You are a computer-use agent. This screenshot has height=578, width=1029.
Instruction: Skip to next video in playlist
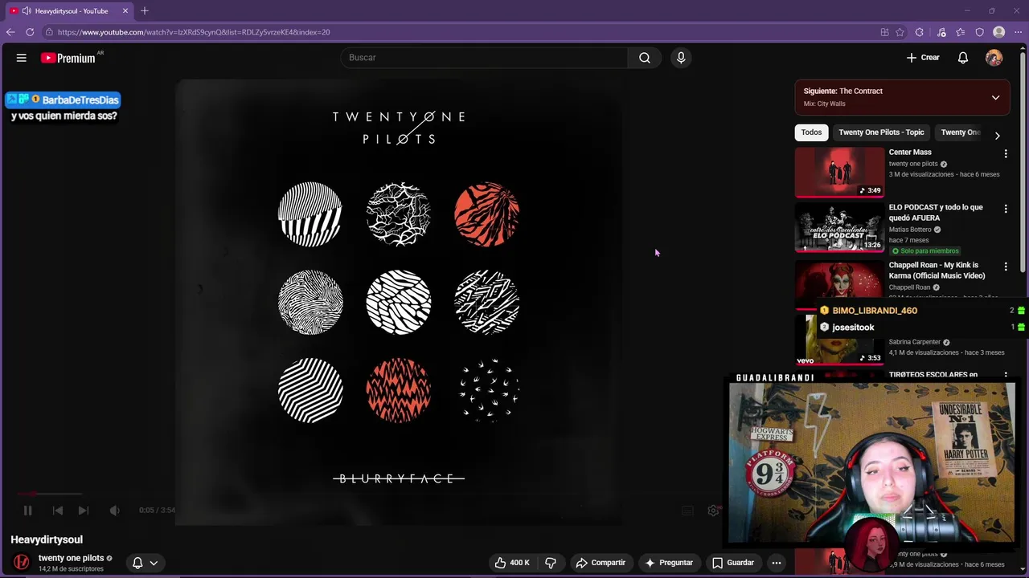tap(84, 510)
